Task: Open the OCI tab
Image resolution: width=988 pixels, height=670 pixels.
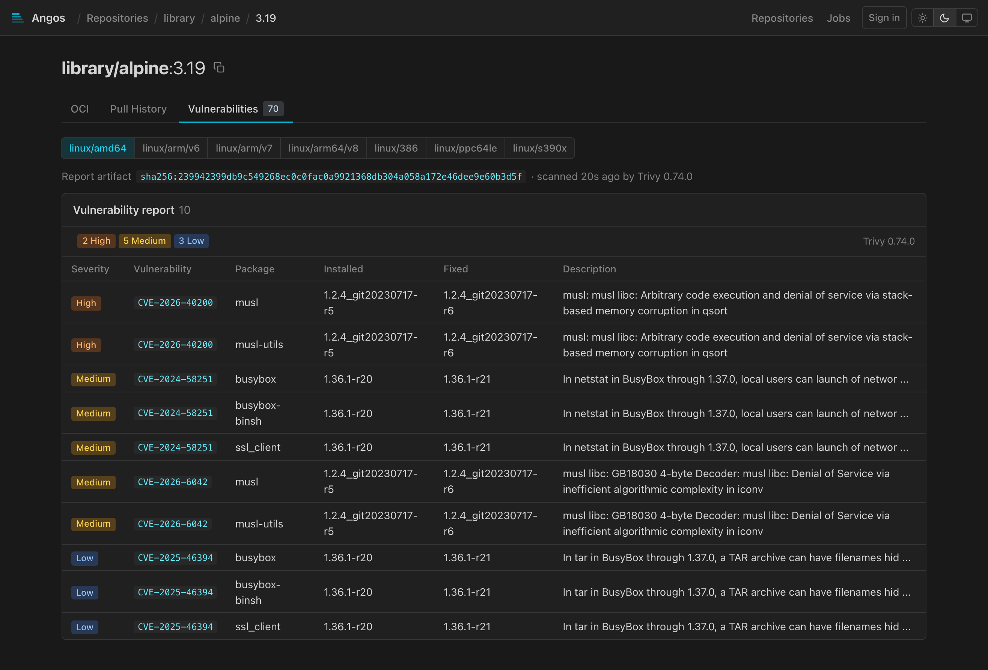Action: (x=80, y=109)
